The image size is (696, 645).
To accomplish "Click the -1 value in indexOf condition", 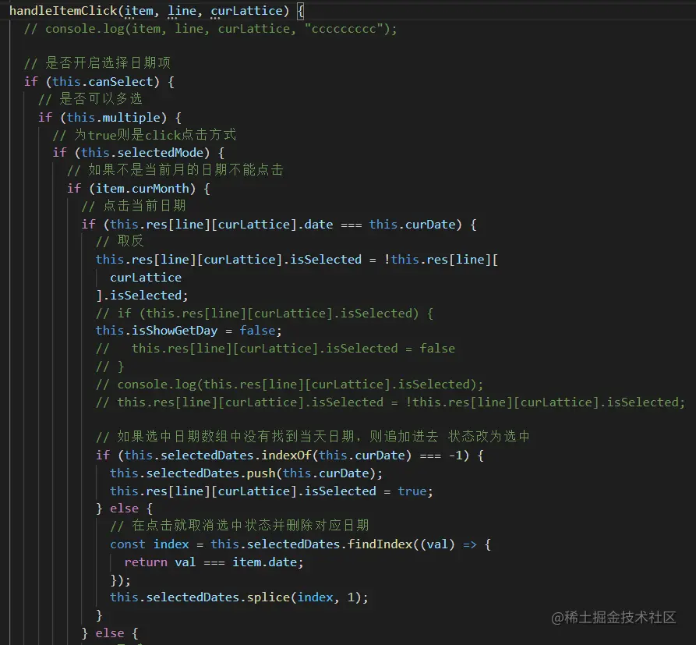I will [455, 455].
